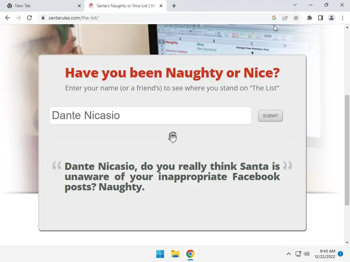Screen dimensions: 350x262
Task: Click the forward navigation arrow
Action: (x=18, y=18)
